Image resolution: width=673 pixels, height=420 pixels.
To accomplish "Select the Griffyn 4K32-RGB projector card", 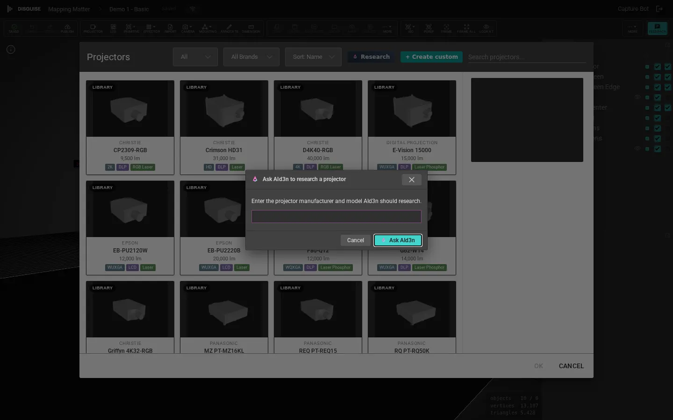I will tap(130, 317).
